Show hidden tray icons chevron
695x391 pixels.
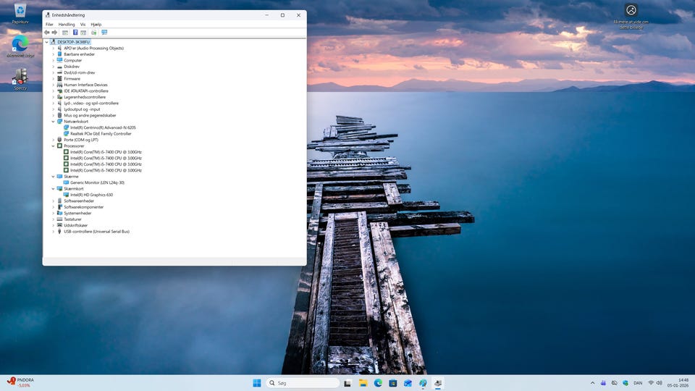[x=593, y=383]
